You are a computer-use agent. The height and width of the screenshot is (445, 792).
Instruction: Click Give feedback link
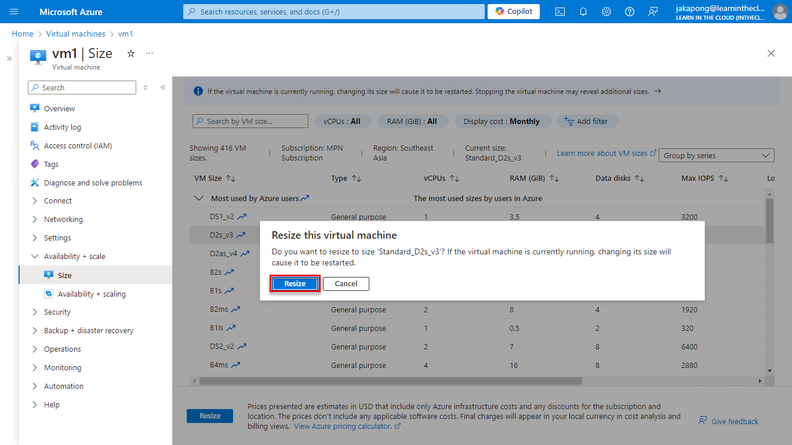pyautogui.click(x=728, y=421)
